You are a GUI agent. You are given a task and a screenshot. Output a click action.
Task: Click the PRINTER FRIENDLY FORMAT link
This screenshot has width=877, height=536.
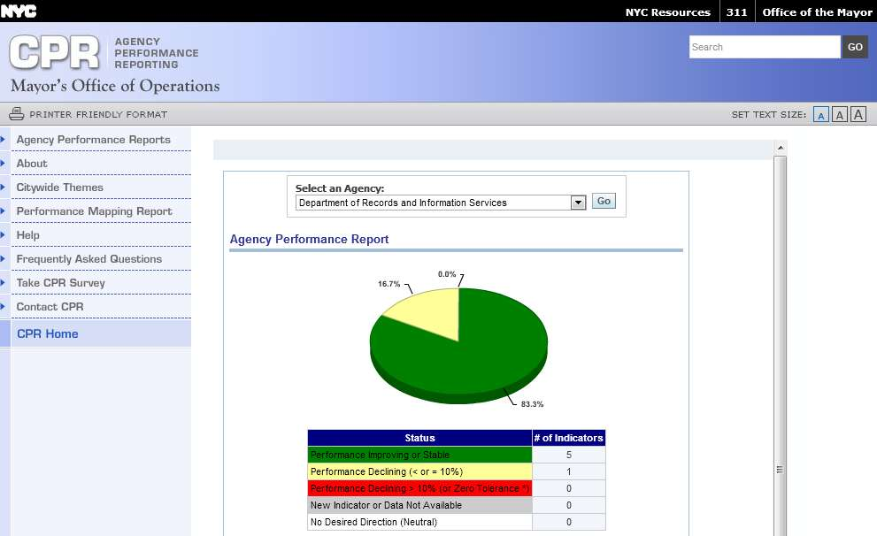[98, 114]
